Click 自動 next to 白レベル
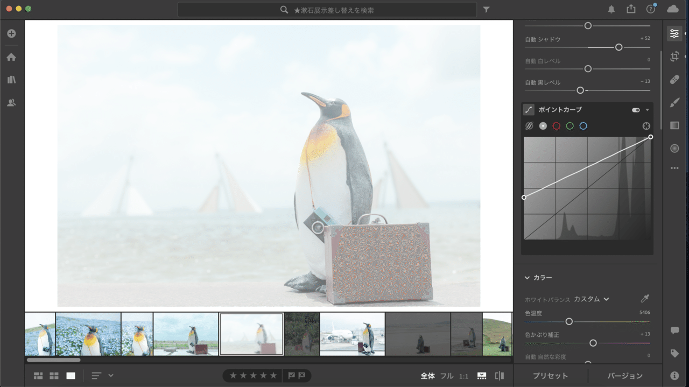This screenshot has height=387, width=689. [530, 61]
